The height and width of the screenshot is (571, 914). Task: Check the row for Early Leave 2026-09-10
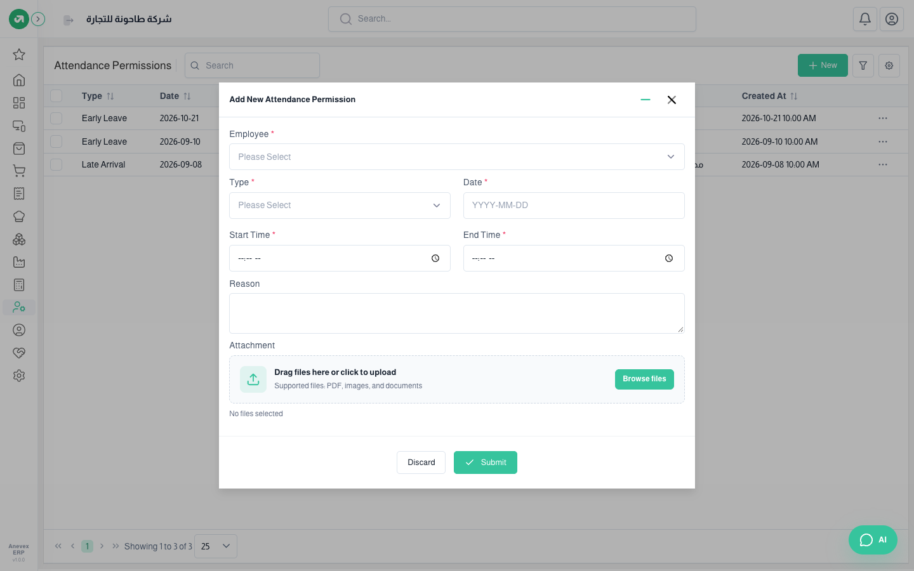(56, 141)
